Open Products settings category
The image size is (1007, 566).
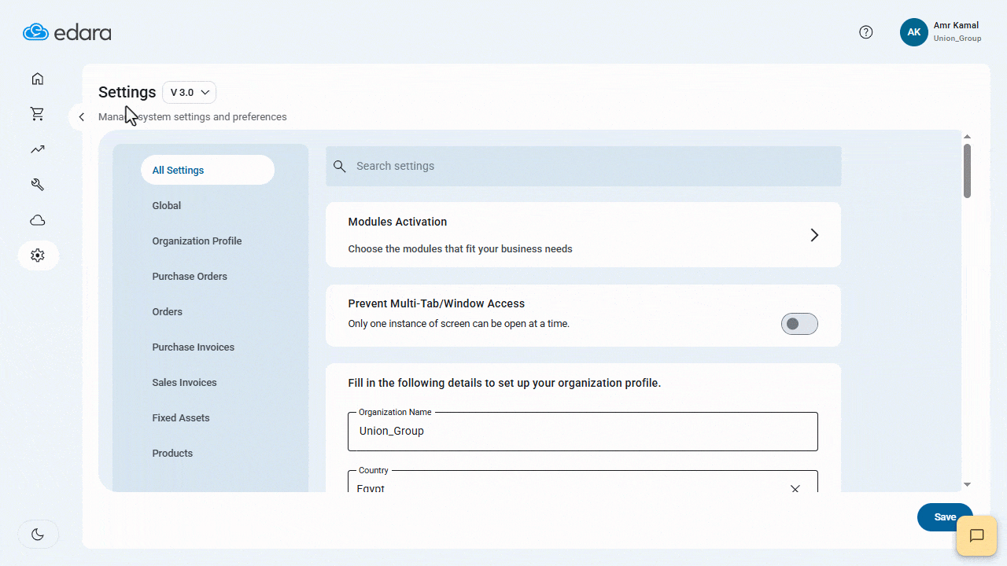(172, 453)
